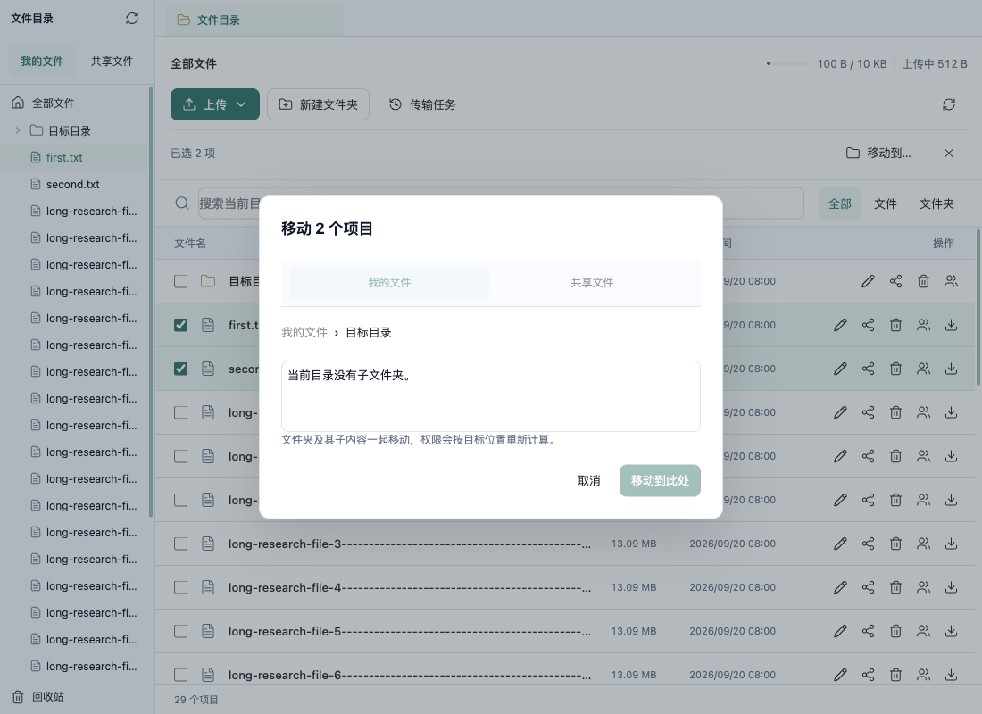This screenshot has height=714, width=982.
Task: Go to 我的文件 breadcrumb in dialog
Action: tap(304, 333)
